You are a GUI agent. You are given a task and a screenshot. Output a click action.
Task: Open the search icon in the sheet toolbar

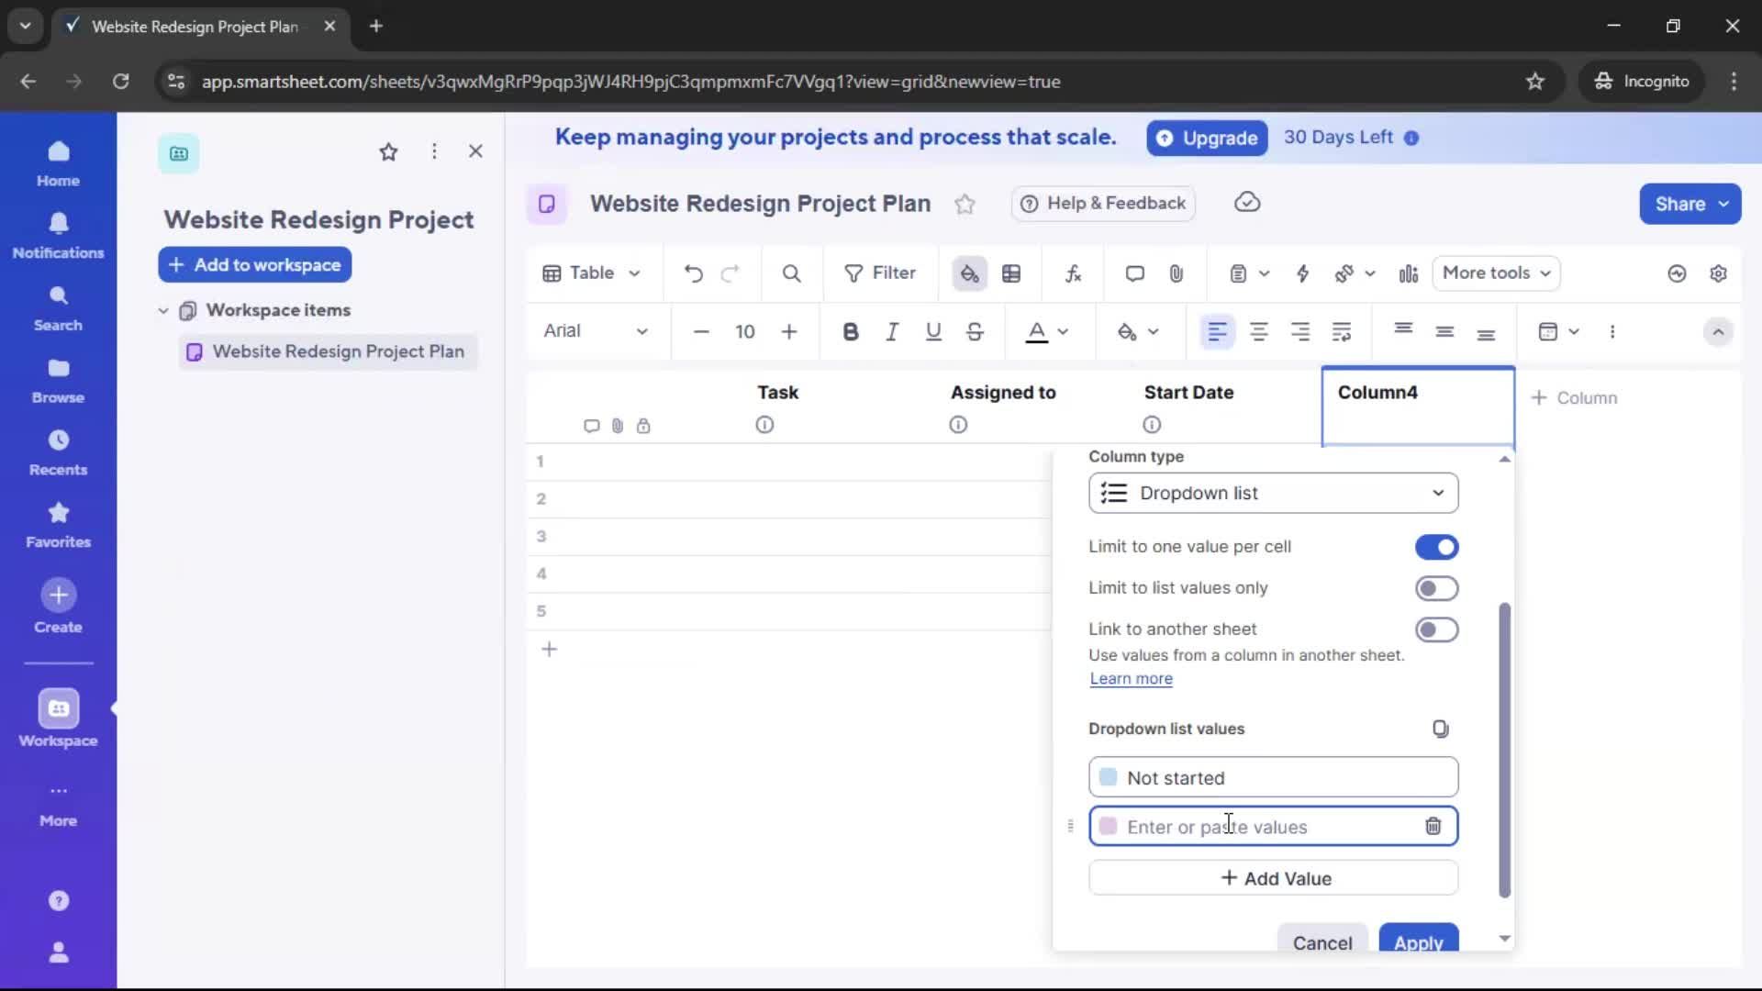[791, 273]
